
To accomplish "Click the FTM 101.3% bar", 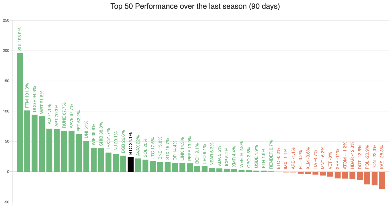I will click(27, 141).
